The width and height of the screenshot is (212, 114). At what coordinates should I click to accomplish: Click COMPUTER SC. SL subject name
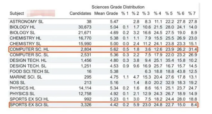click(x=29, y=55)
